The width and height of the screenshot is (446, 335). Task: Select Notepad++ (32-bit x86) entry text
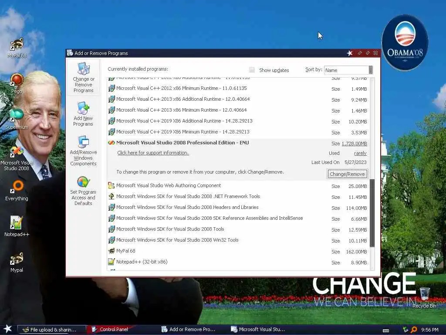(142, 262)
